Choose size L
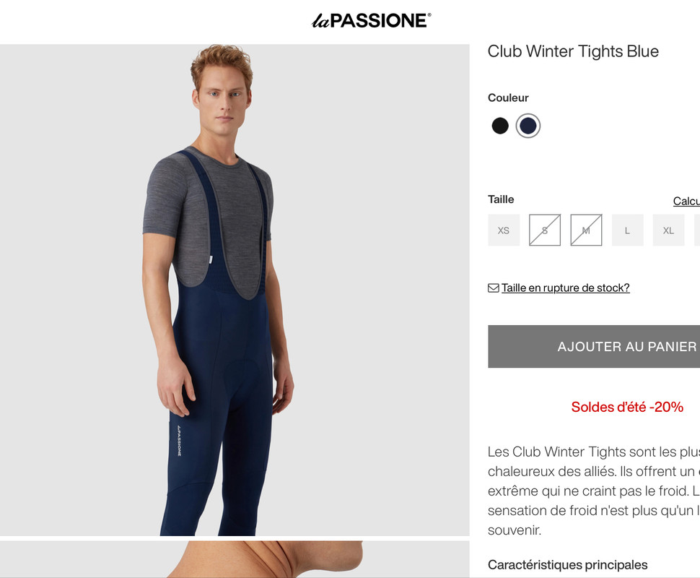This screenshot has height=578, width=700. 627,230
